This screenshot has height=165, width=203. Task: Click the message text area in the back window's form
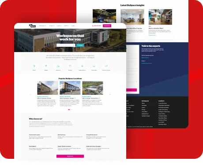tap(132, 78)
